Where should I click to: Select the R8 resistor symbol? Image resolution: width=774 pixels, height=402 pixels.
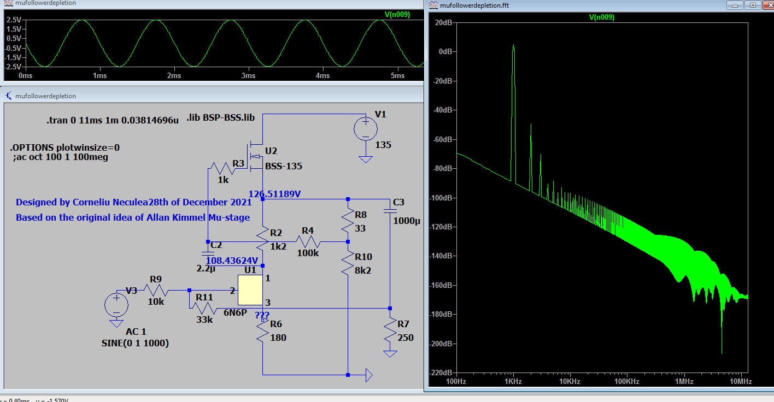[x=348, y=220]
